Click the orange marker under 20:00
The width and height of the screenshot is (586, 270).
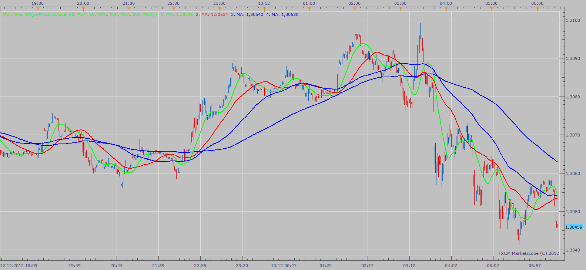(83, 9)
